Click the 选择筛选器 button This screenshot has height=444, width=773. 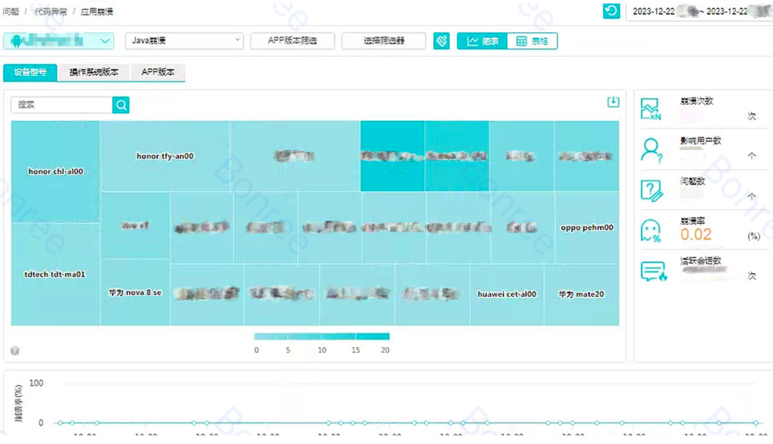coord(383,41)
